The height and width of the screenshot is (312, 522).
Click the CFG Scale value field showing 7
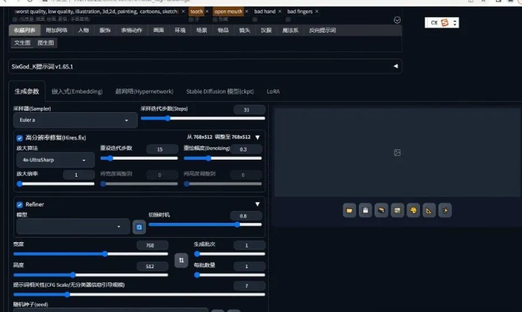(249, 286)
